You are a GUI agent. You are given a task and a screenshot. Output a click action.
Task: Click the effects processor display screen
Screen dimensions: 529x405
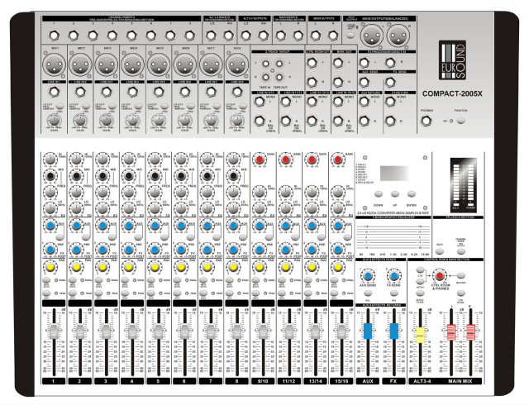(394, 173)
